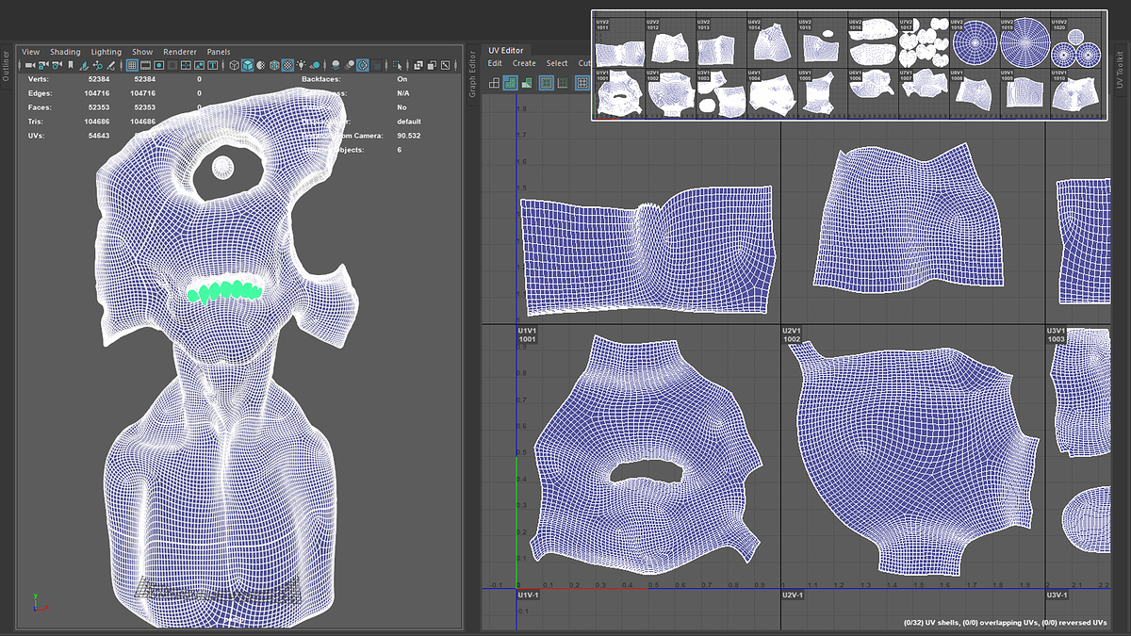
Task: Open the Grease Pencil tool
Action: [111, 65]
